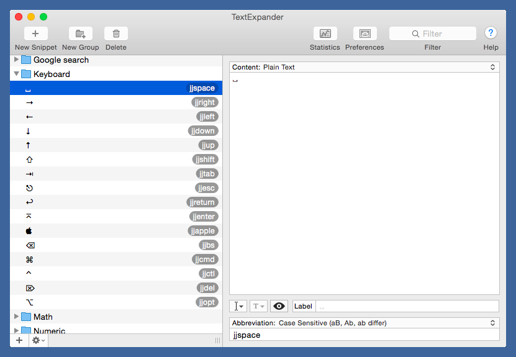Open the cursor insertion dropdown menu

tap(238, 306)
